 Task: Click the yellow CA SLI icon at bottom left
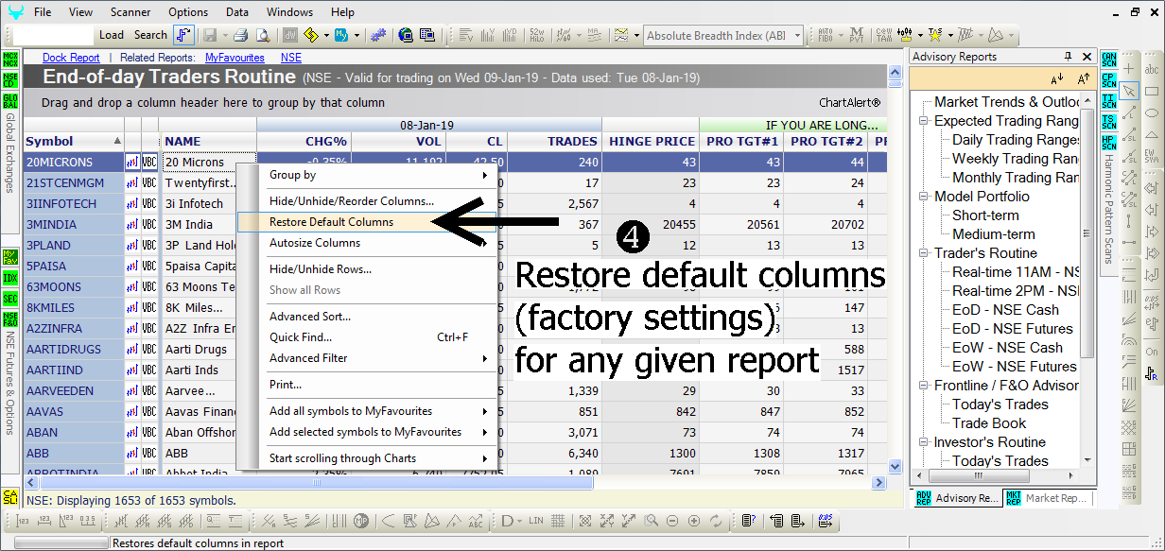coord(9,496)
